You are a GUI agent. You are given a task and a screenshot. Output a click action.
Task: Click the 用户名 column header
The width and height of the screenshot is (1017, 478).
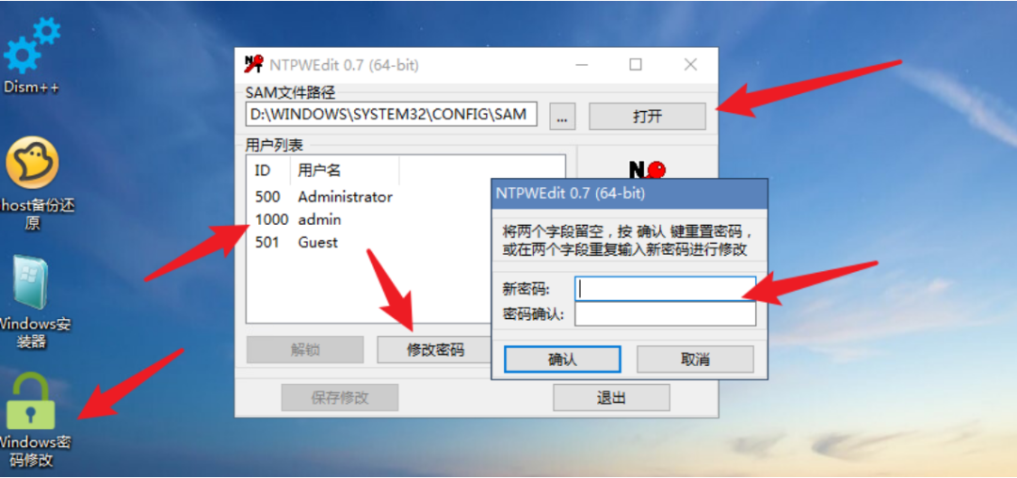pyautogui.click(x=345, y=171)
